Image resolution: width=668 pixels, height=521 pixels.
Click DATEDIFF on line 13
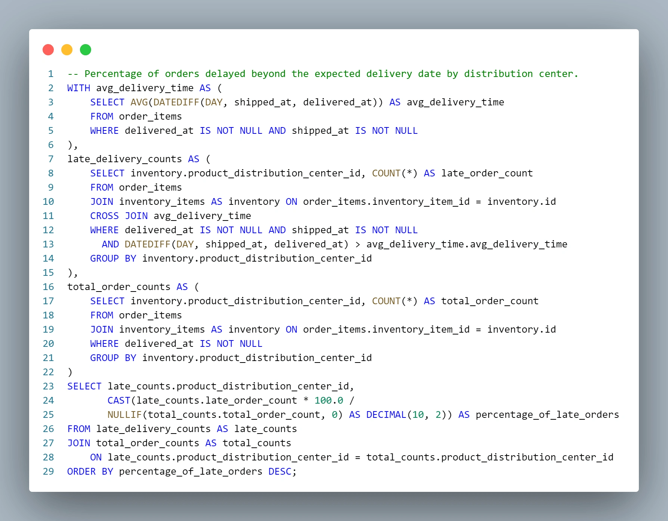148,244
